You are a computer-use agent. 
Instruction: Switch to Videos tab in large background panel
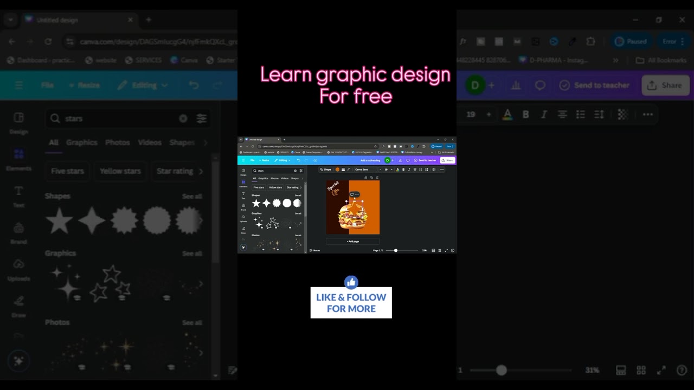click(150, 142)
